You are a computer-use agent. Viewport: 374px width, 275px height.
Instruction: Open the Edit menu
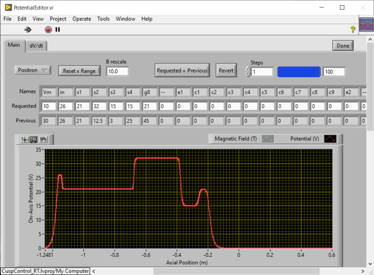22,19
